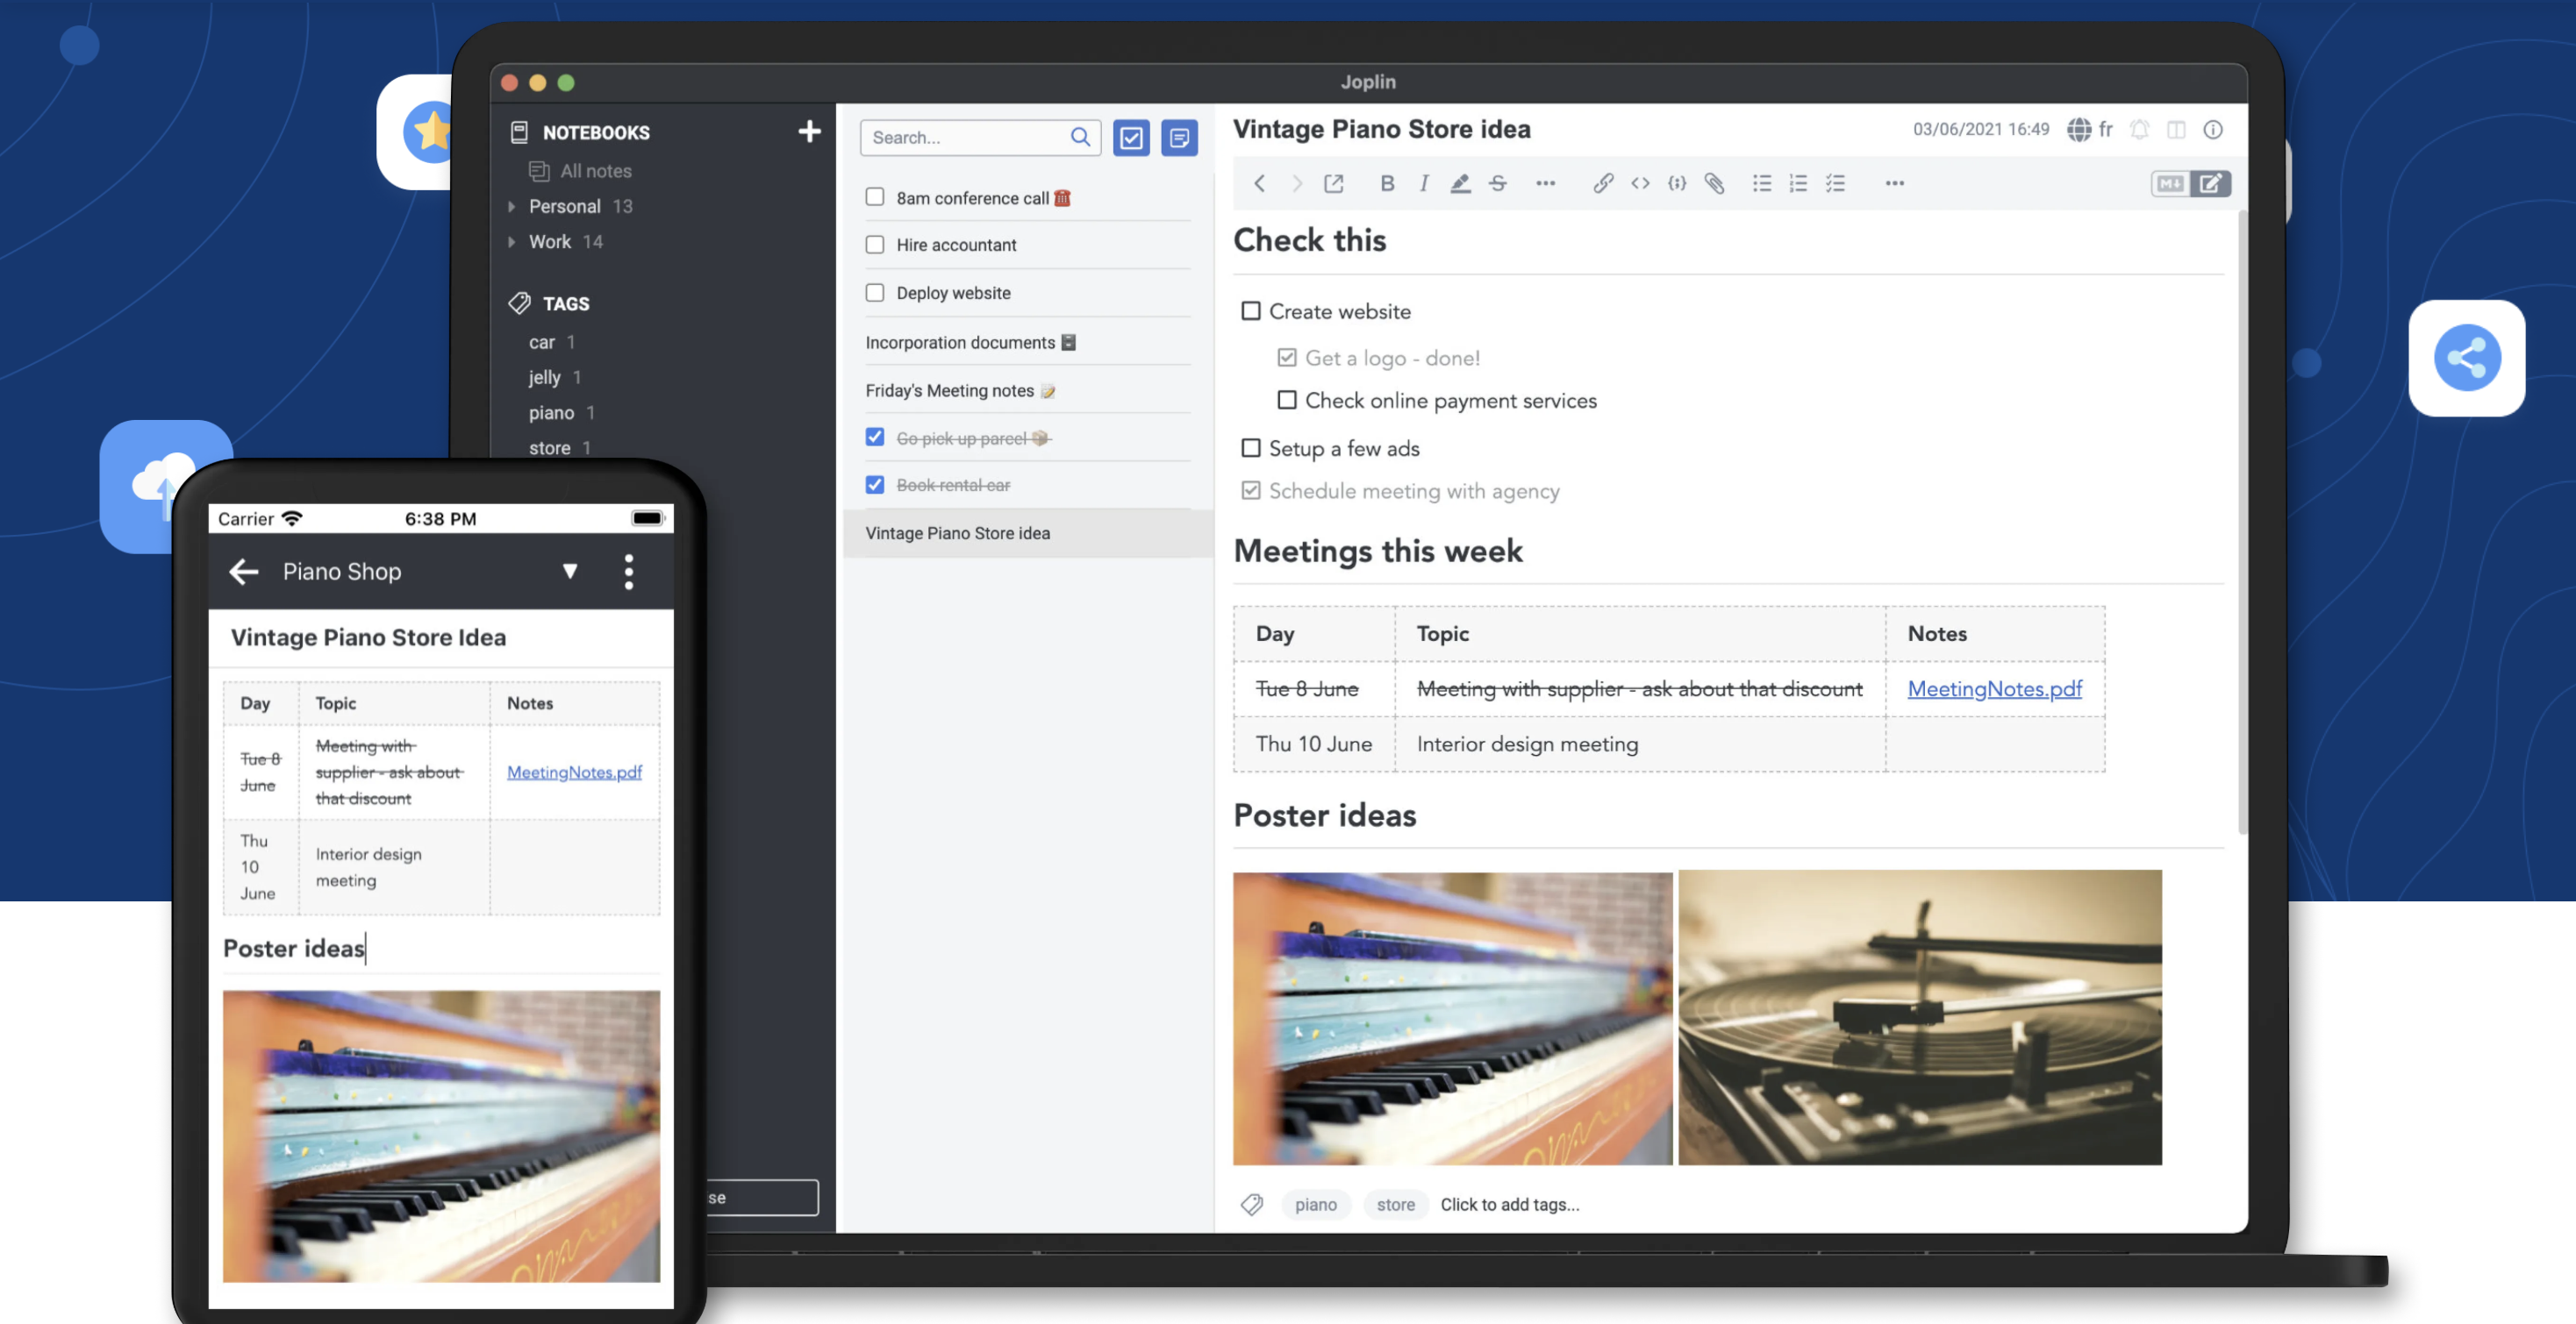Image resolution: width=2576 pixels, height=1324 pixels.
Task: Click the Strikethrough icon in toolbar
Action: pyautogui.click(x=1497, y=183)
